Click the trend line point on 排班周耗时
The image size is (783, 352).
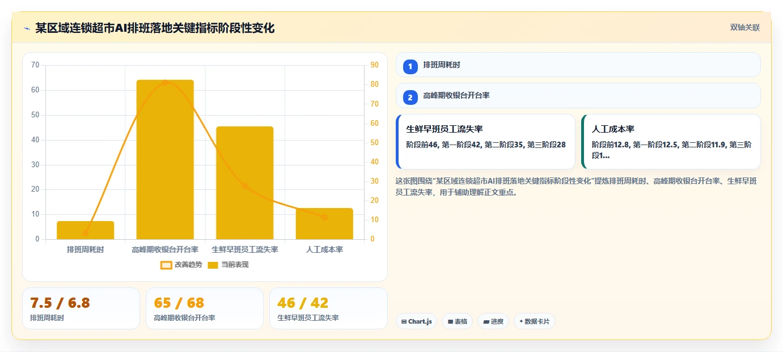pos(86,233)
